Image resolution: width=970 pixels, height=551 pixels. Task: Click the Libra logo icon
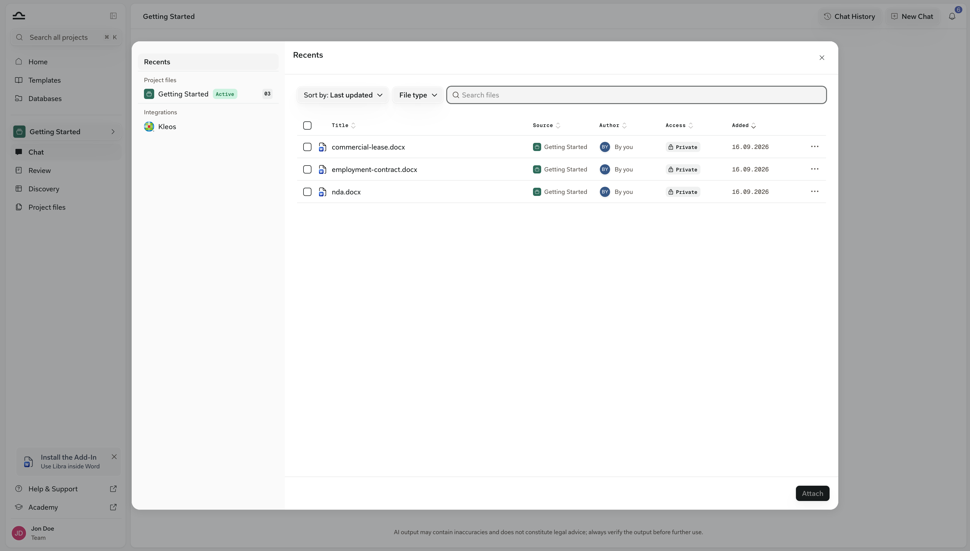pyautogui.click(x=19, y=16)
